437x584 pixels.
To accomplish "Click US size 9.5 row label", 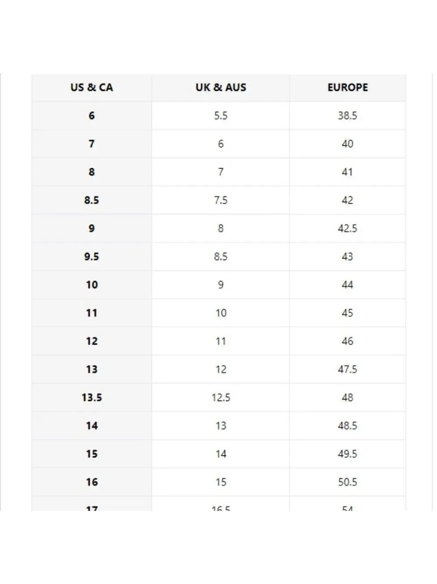I will 91,256.
